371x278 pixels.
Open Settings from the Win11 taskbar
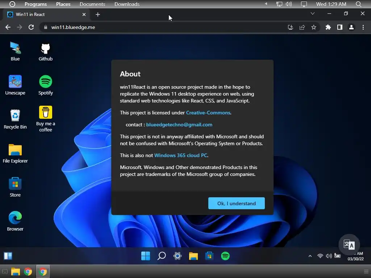pyautogui.click(x=178, y=256)
